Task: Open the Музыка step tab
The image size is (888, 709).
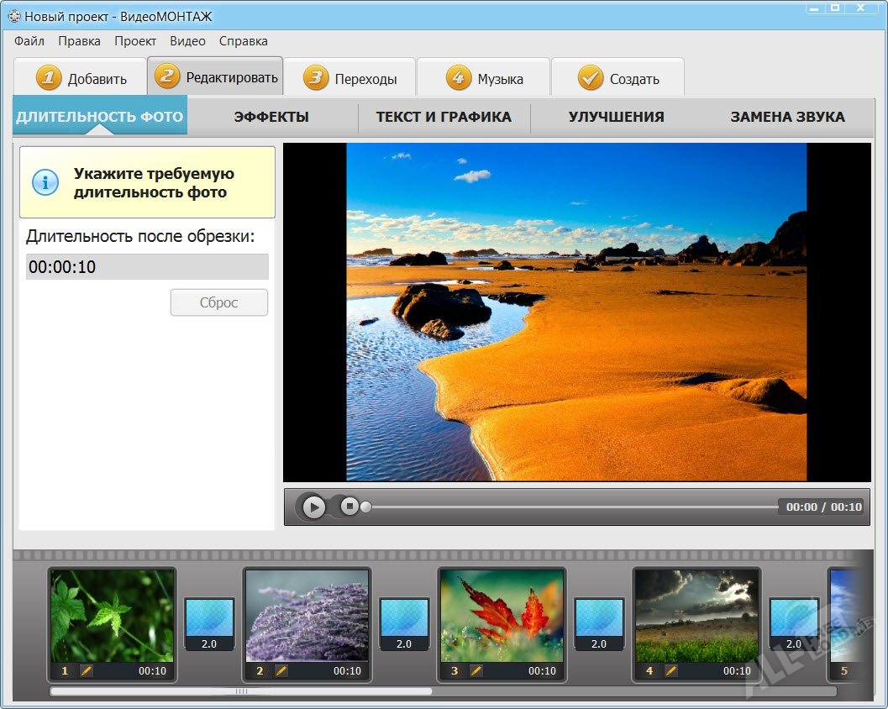Action: (484, 79)
